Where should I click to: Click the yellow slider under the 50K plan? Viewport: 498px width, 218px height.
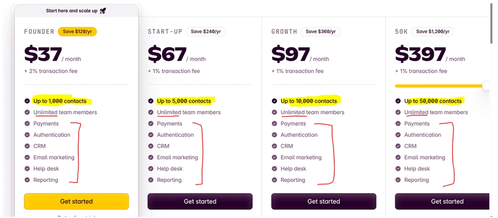pos(440,85)
